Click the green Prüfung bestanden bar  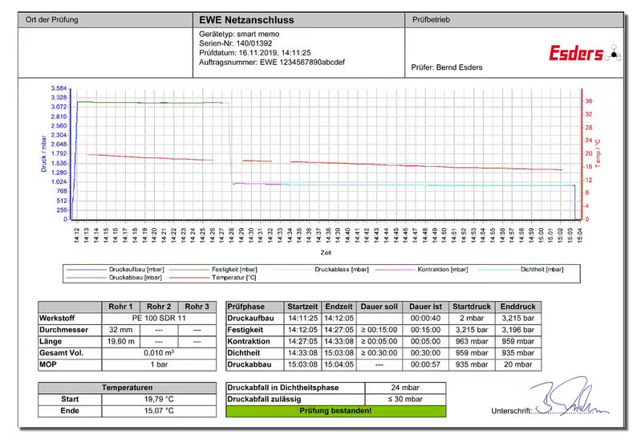335,411
